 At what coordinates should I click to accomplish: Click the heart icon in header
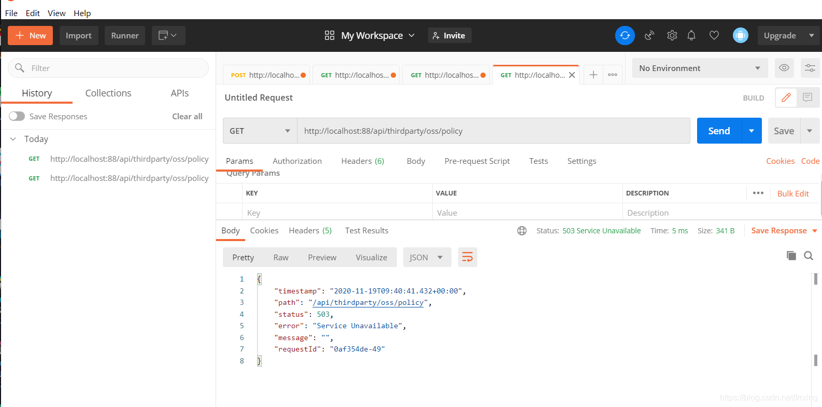(x=714, y=35)
